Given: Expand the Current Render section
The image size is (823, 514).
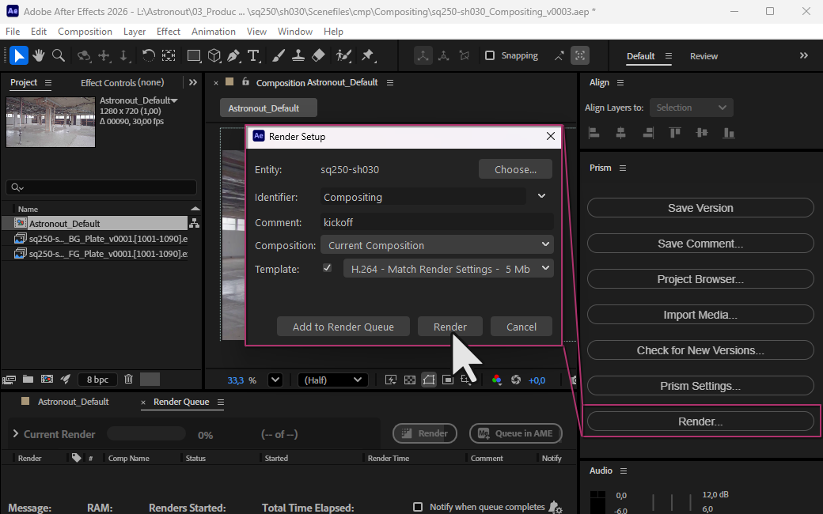Looking at the screenshot, I should click(x=15, y=434).
